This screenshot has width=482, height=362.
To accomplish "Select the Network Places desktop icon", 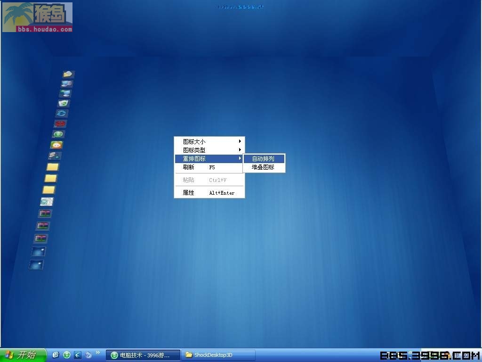I will click(x=65, y=93).
